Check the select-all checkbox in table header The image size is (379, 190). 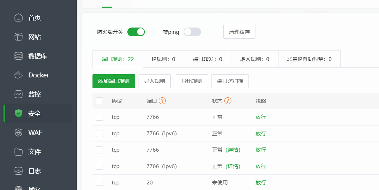click(x=99, y=101)
